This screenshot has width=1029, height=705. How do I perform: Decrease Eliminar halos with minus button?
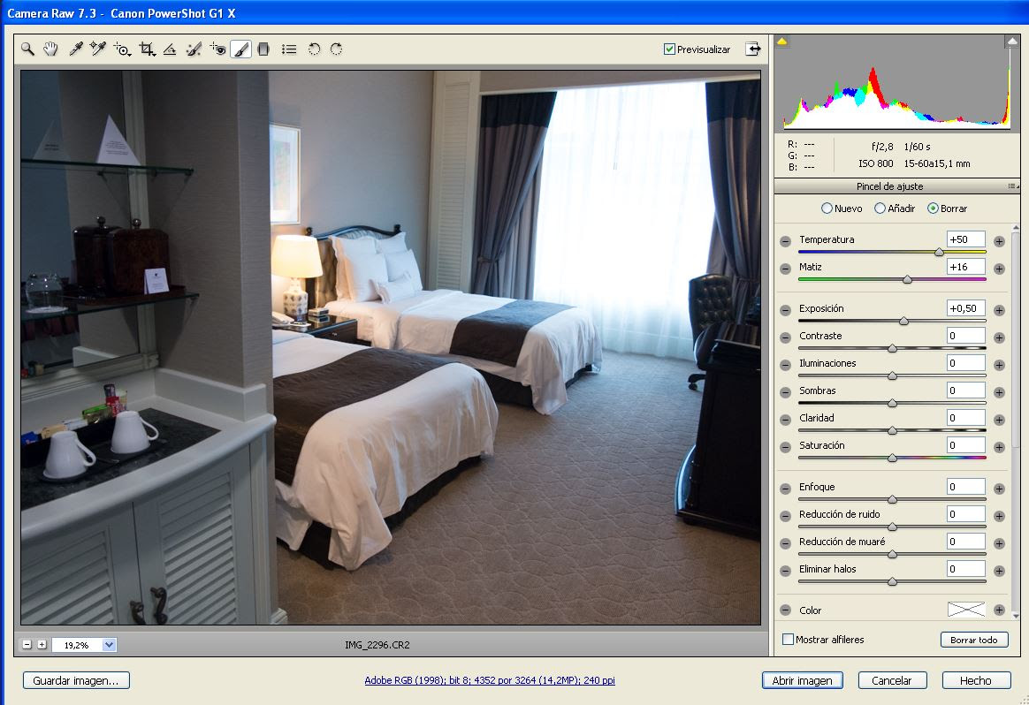tap(786, 572)
